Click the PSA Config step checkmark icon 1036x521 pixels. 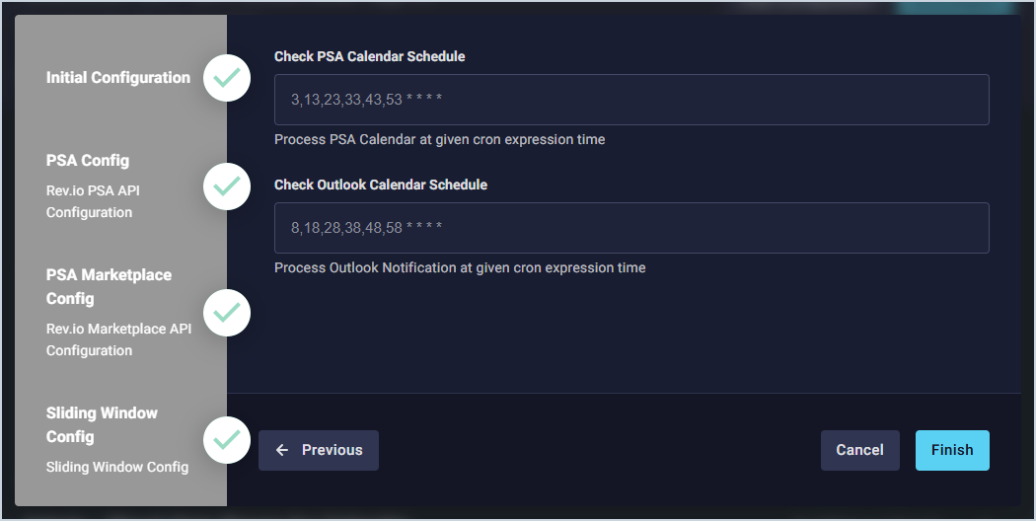227,186
